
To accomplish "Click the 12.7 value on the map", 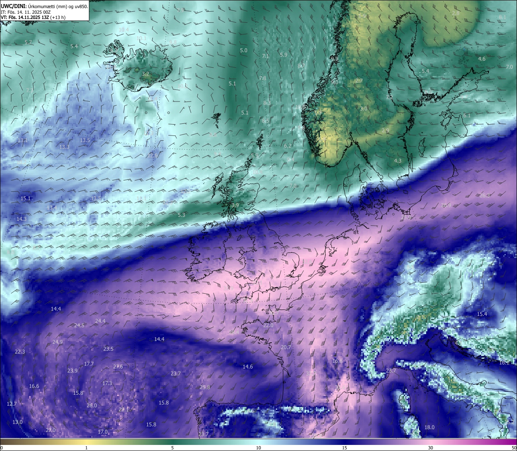I will pos(12,404).
